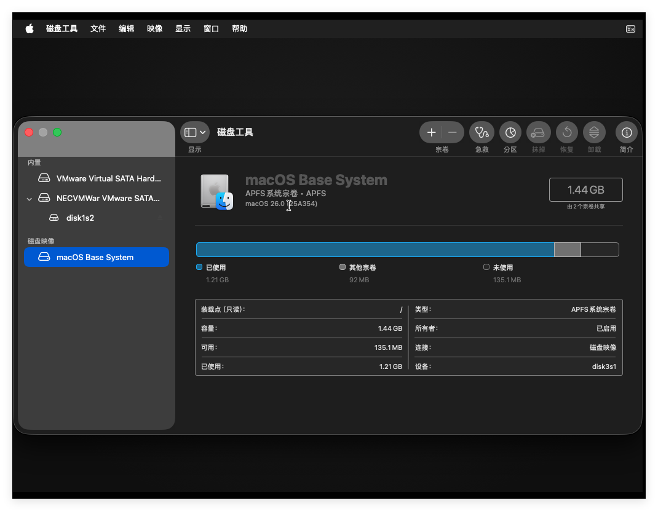This screenshot has width=658, height=511.
Task: Select VMware Virtual SATA Hard disk
Action: coord(97,178)
